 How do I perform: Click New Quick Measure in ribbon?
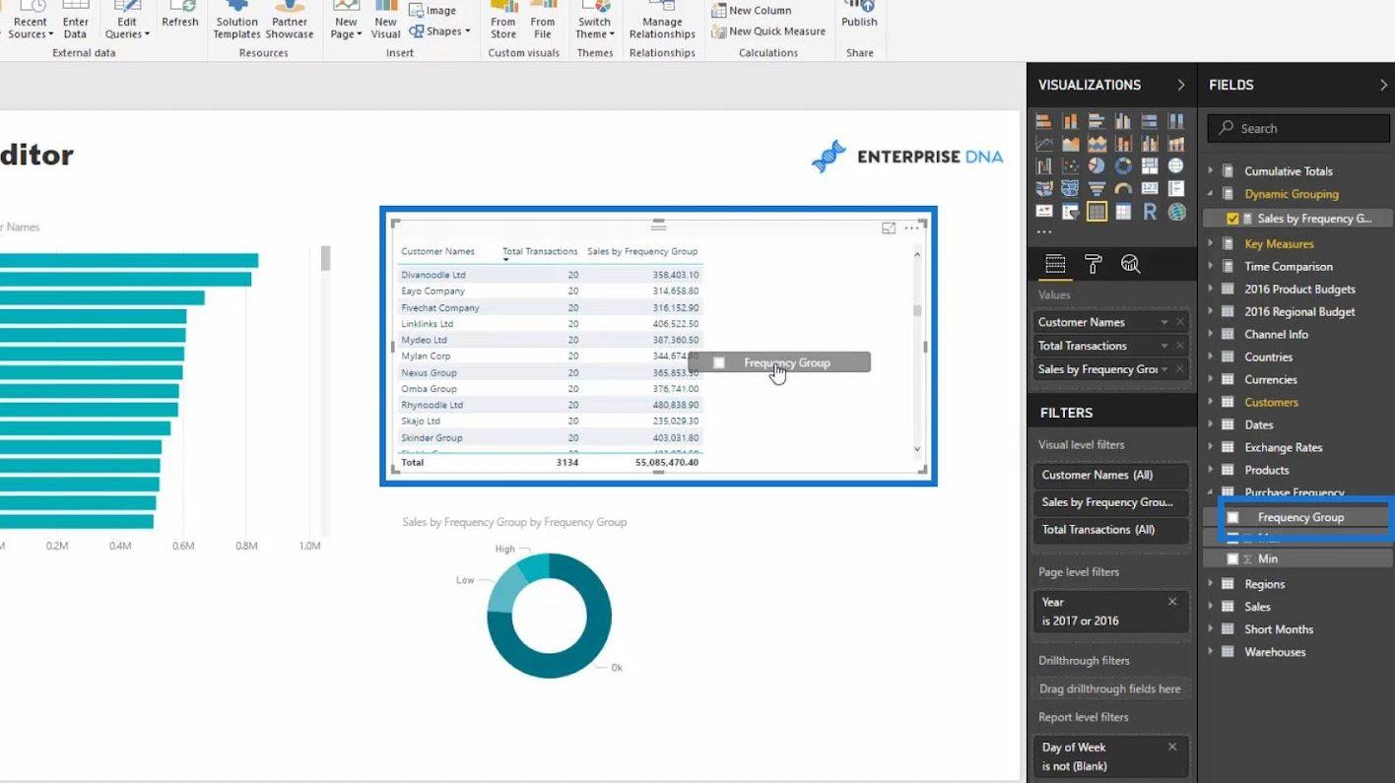tap(768, 32)
